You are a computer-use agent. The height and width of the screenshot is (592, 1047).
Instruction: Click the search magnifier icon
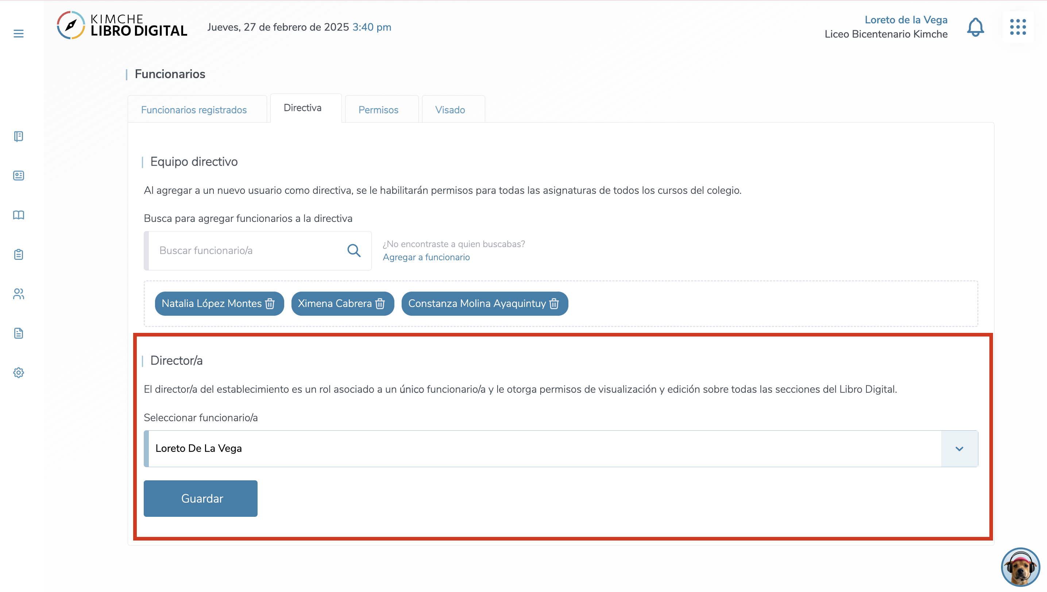tap(353, 250)
